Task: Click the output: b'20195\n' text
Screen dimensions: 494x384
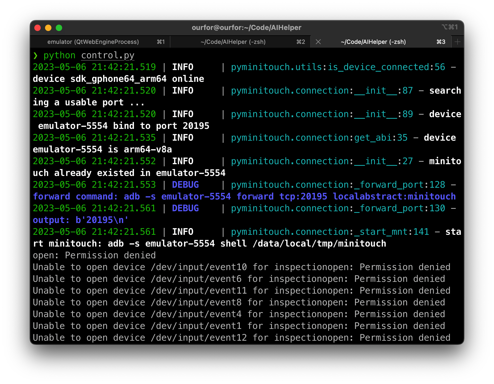Action: click(81, 220)
